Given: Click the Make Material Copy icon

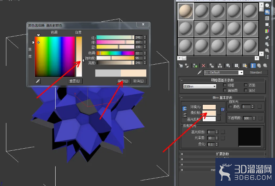Looking at the screenshot, I should click(x=212, y=65).
